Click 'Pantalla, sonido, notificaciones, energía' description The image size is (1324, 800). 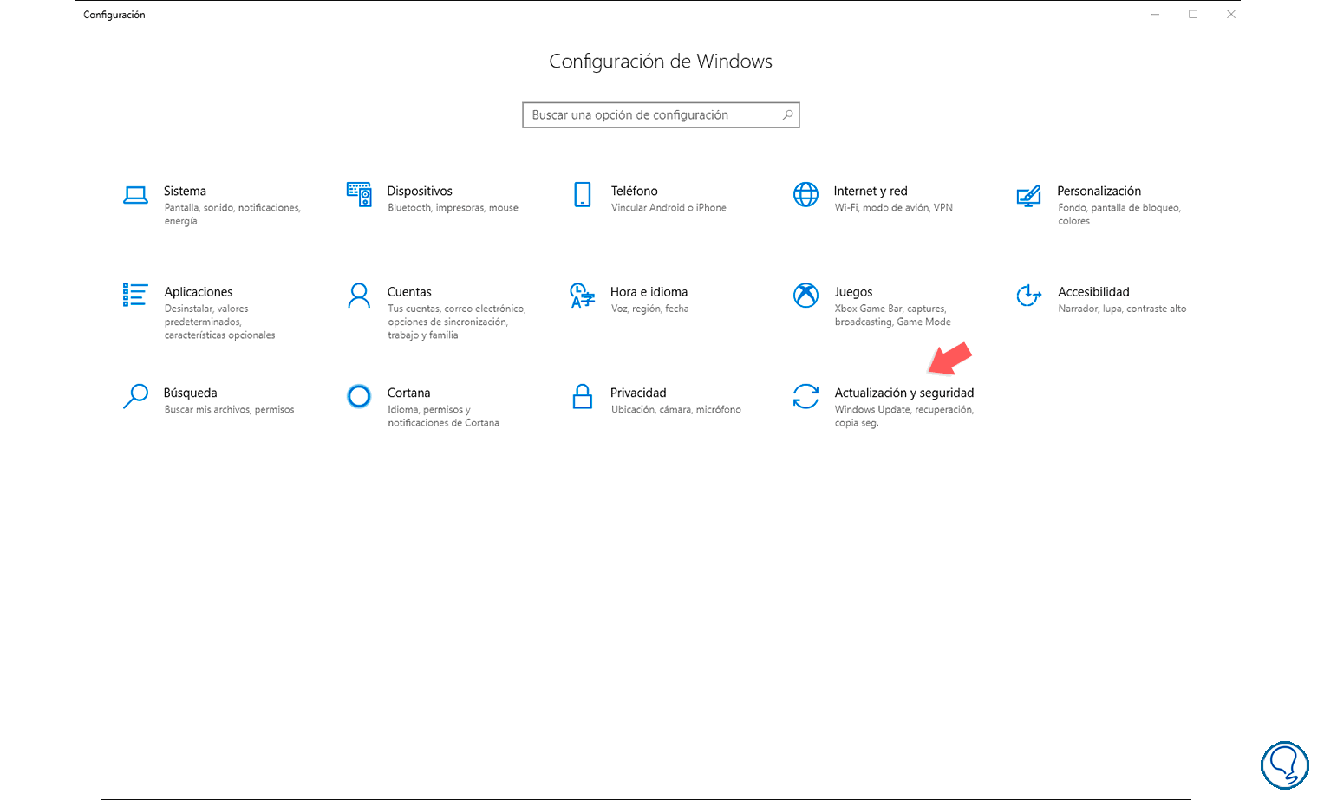[232, 214]
